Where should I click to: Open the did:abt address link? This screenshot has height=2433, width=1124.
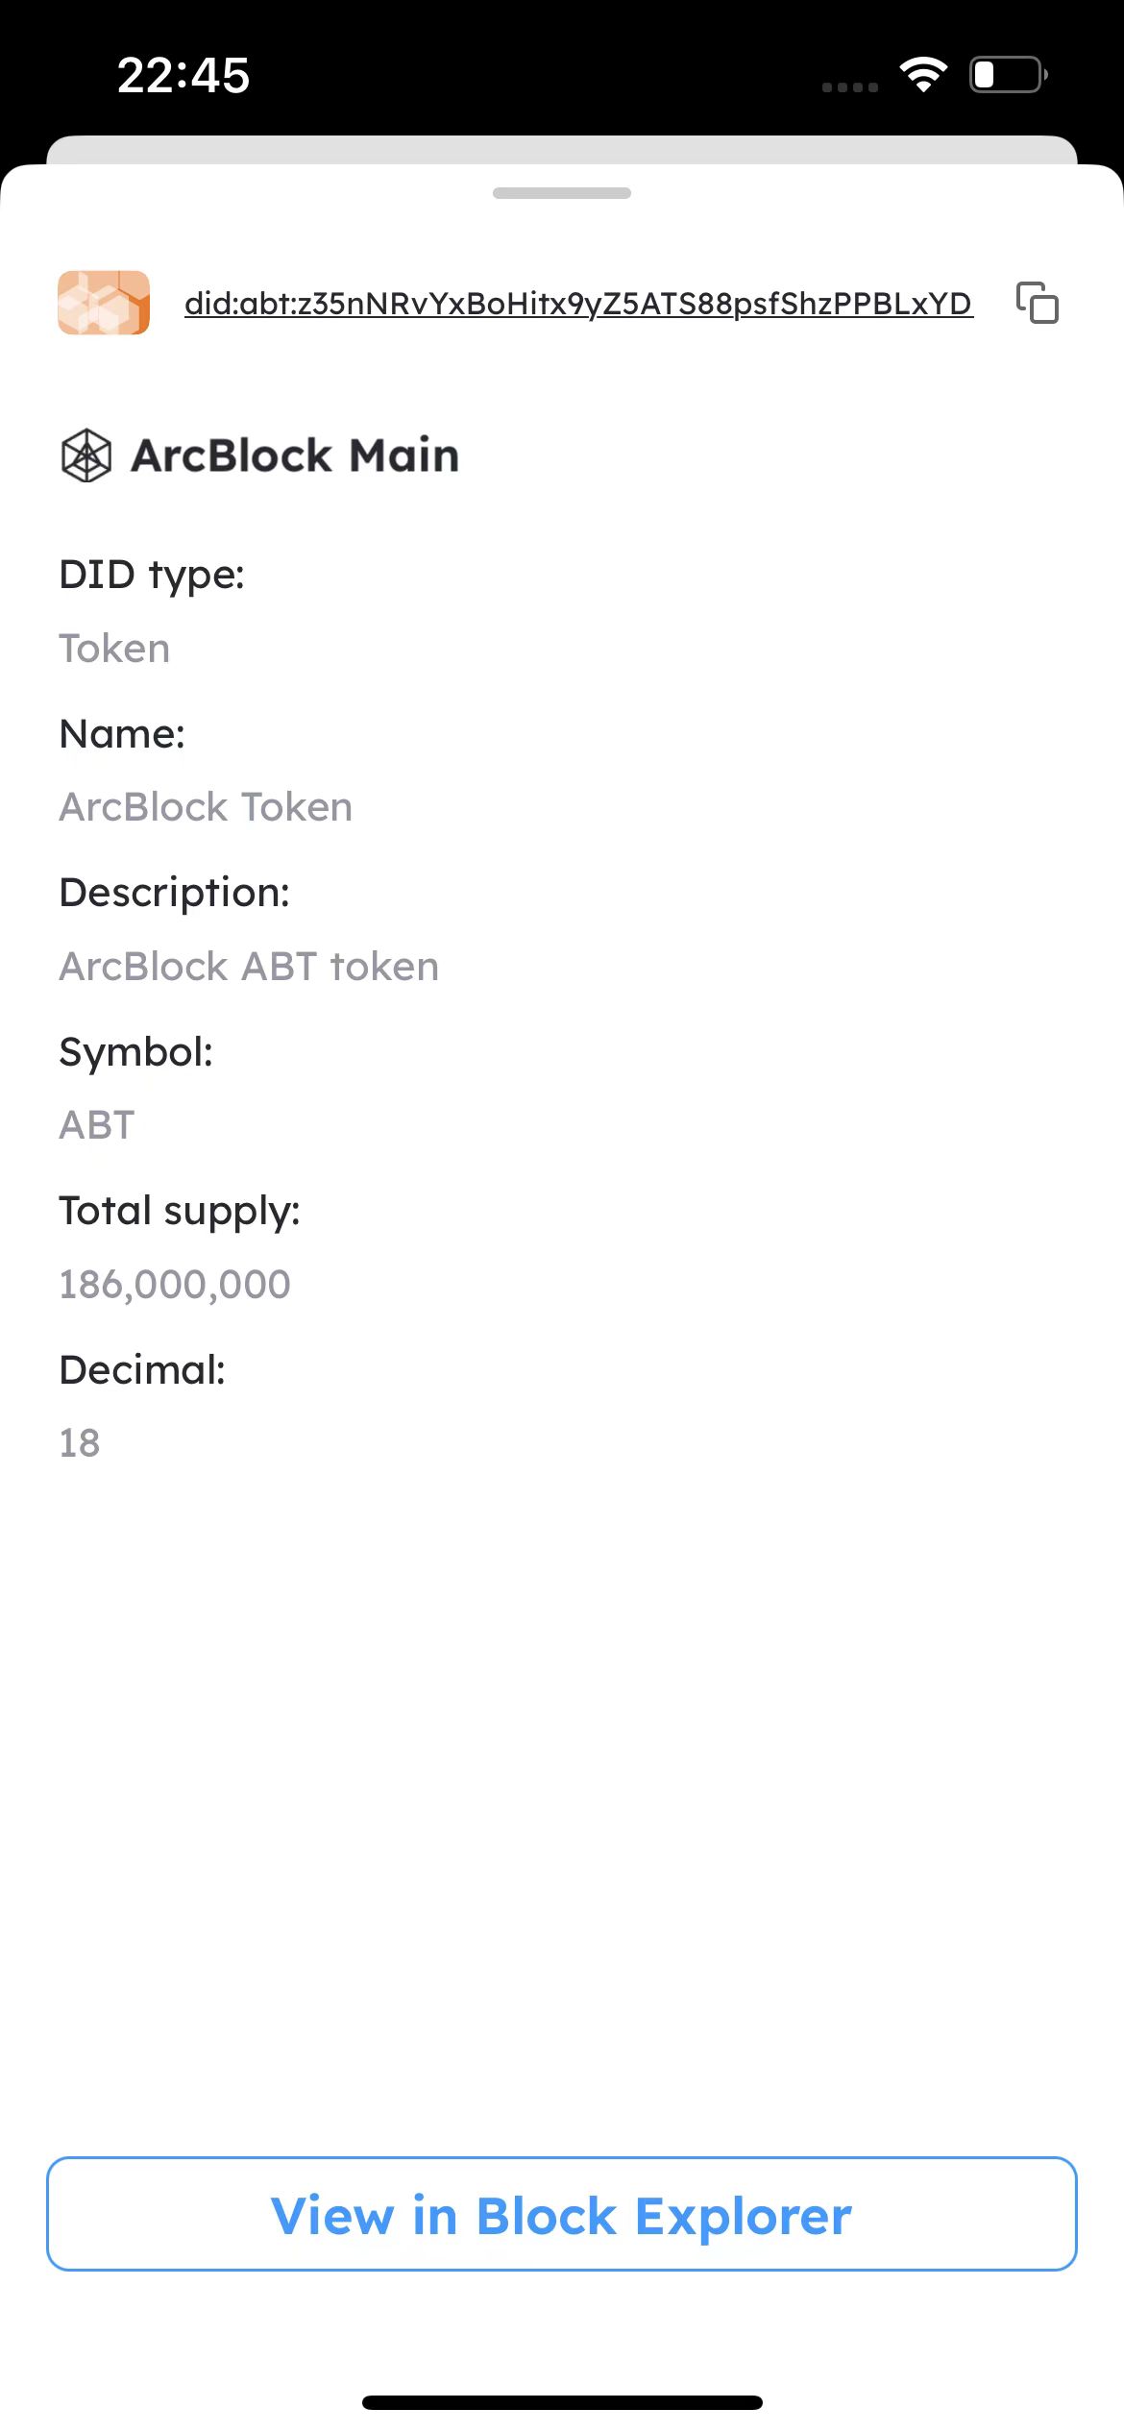click(578, 304)
